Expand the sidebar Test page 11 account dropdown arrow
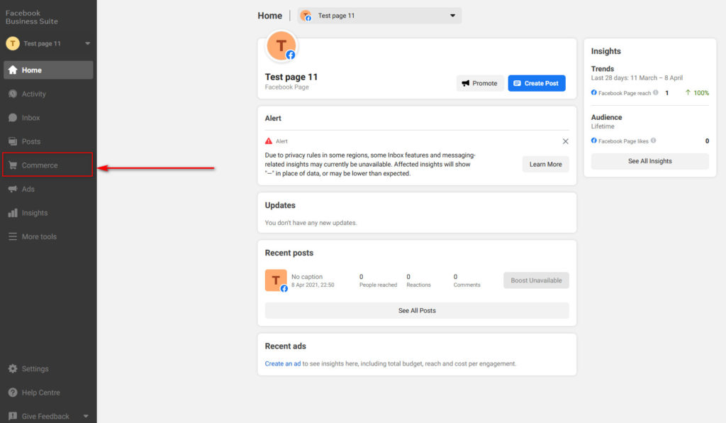The width and height of the screenshot is (726, 423). [x=87, y=43]
